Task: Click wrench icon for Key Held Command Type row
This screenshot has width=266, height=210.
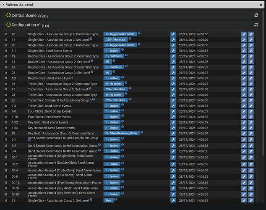Action: tap(173, 133)
